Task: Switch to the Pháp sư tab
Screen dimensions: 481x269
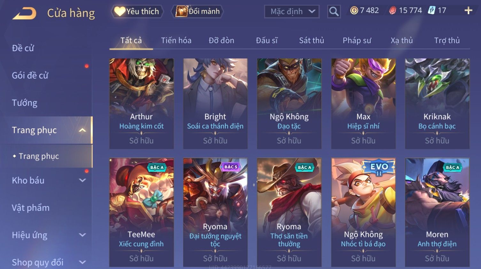Action: click(357, 41)
